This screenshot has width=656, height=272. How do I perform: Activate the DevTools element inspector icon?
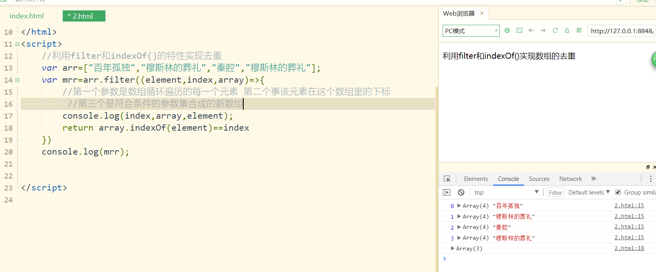pyautogui.click(x=447, y=179)
